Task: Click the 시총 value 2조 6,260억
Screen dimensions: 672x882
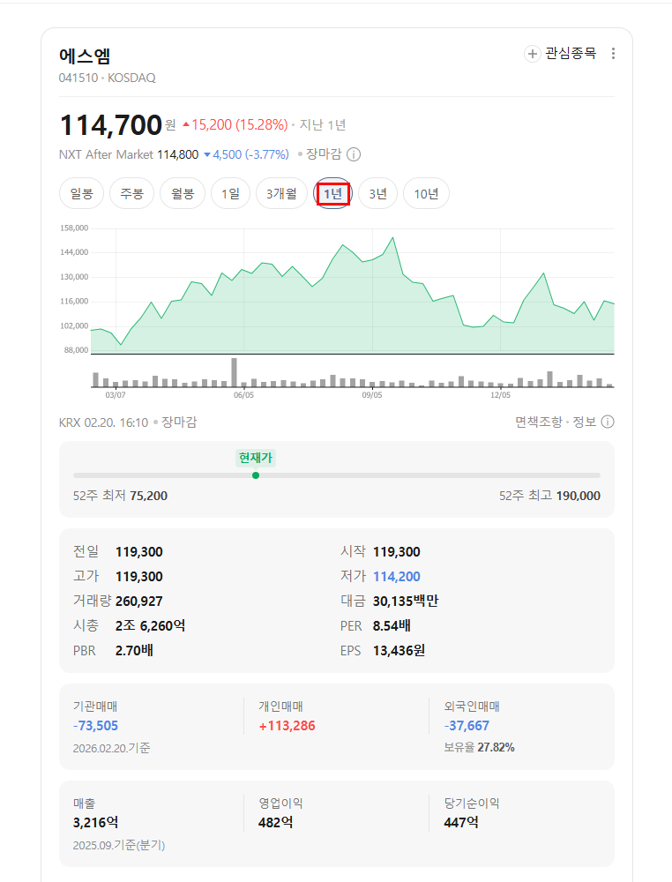Action: tap(150, 625)
